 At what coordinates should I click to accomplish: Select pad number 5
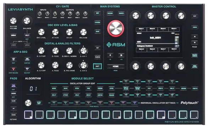click(x=72, y=114)
